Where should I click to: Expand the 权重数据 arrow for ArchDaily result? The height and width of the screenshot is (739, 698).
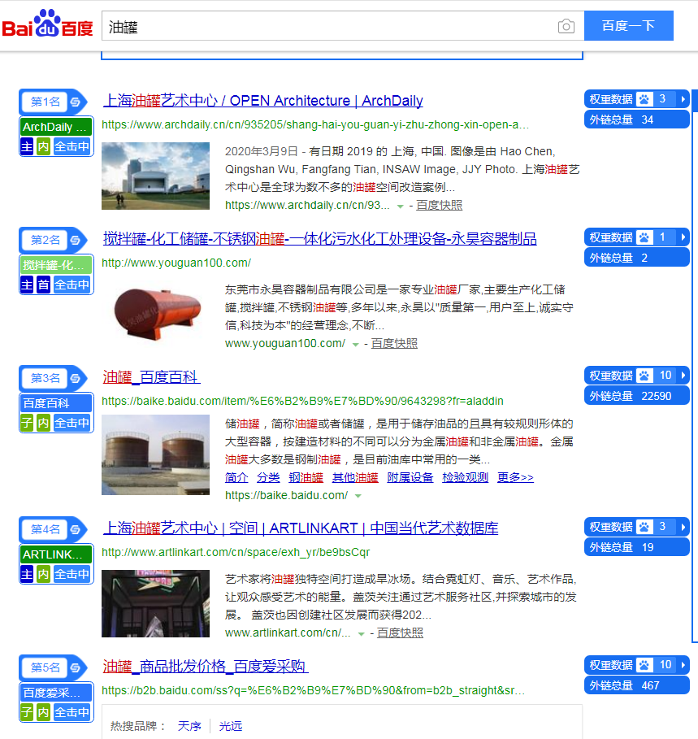[x=683, y=99]
